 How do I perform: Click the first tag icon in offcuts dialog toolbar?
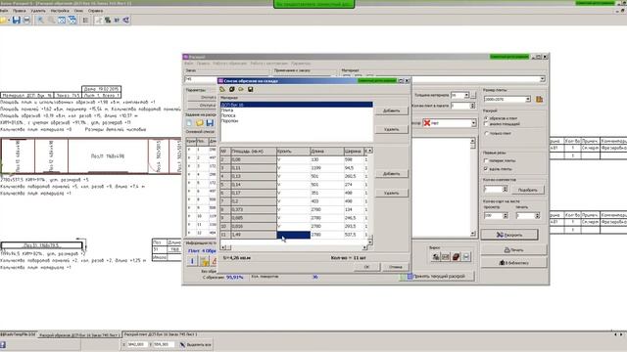222,89
